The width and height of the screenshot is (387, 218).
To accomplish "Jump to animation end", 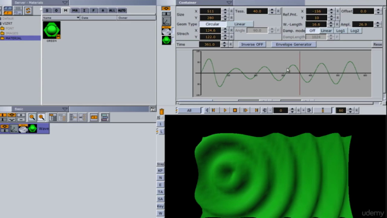I will [256, 110].
